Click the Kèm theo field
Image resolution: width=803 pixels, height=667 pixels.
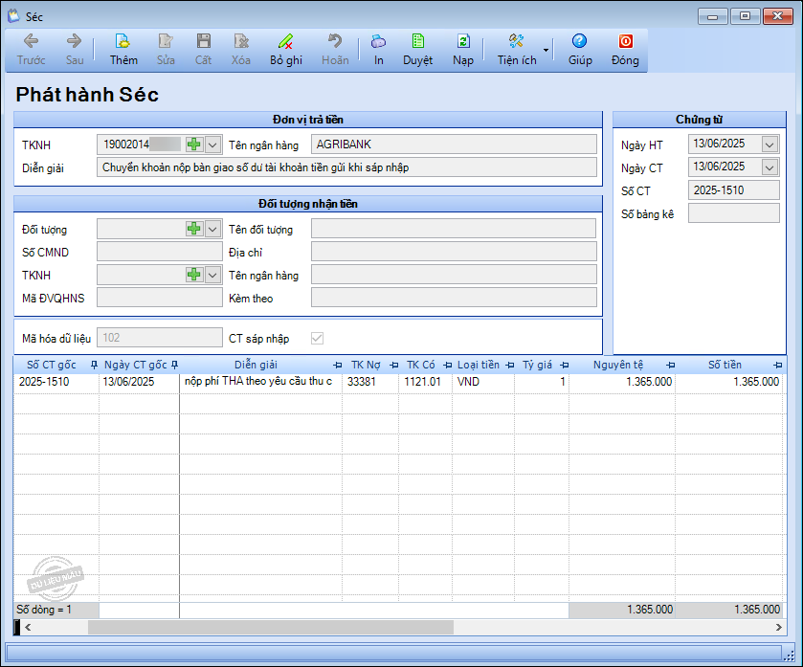click(454, 298)
